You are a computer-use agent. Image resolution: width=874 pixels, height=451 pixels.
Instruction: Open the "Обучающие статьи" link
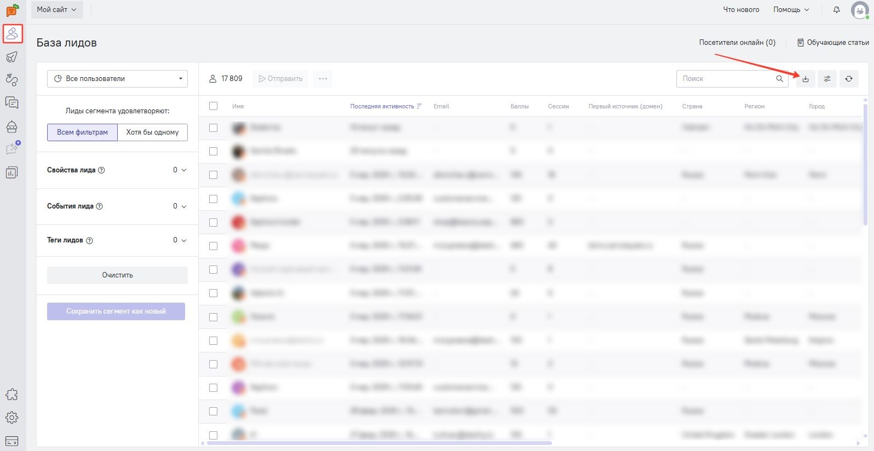coord(833,43)
